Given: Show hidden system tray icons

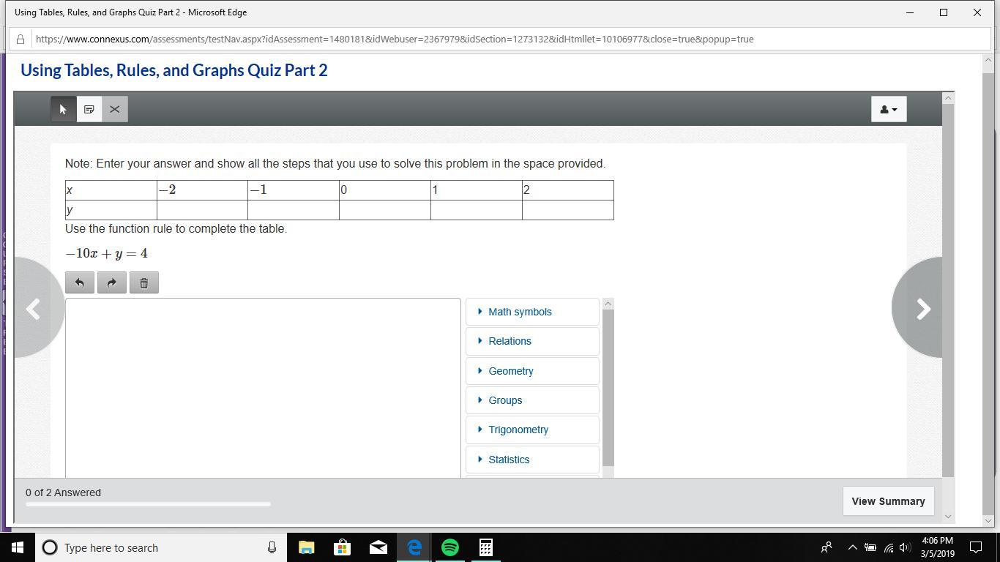Looking at the screenshot, I should 852,547.
